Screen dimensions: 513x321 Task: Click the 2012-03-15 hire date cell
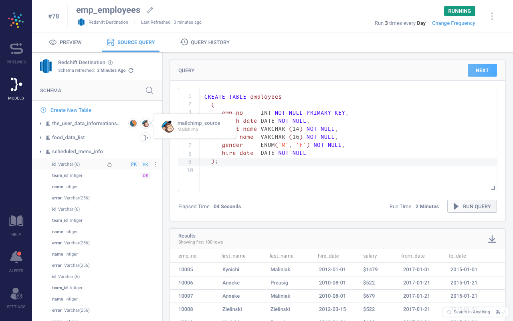pos(332,309)
